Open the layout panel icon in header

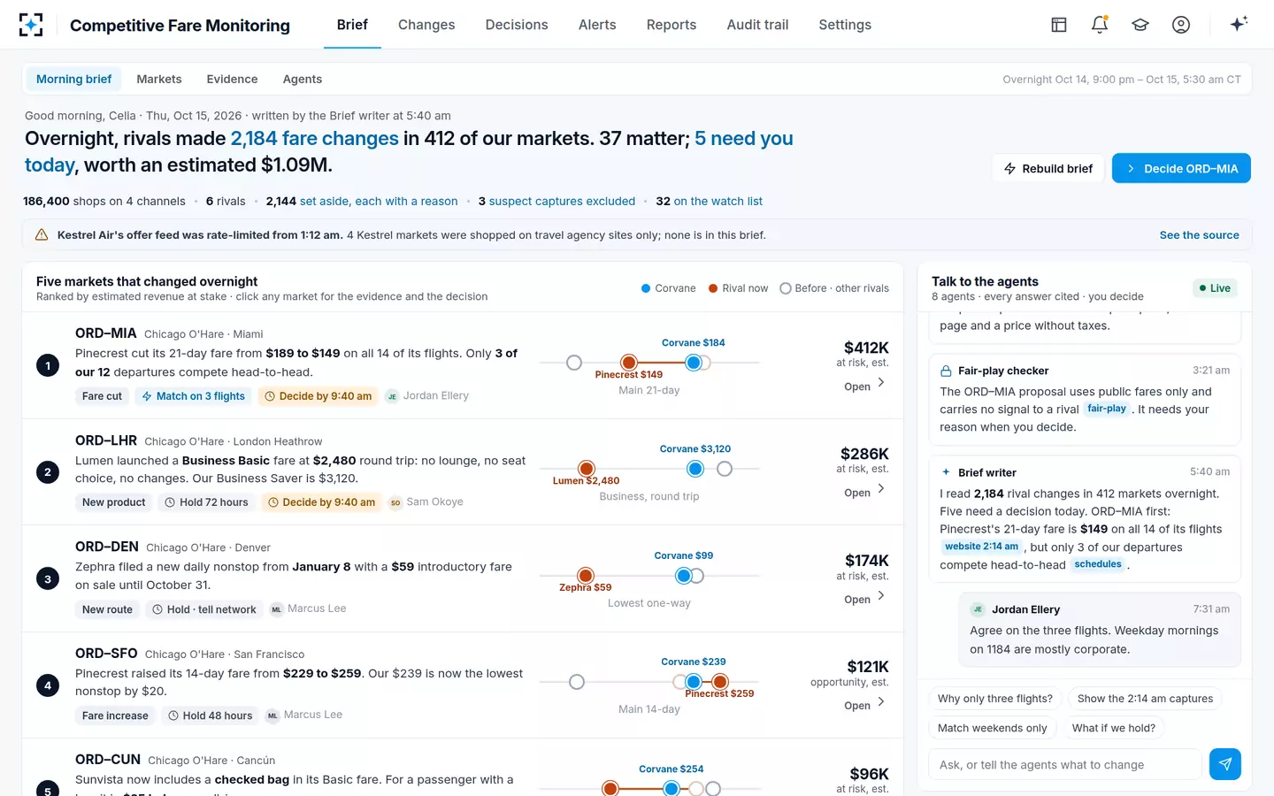point(1059,25)
